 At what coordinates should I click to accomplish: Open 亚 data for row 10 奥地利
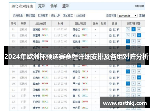point(110,84)
